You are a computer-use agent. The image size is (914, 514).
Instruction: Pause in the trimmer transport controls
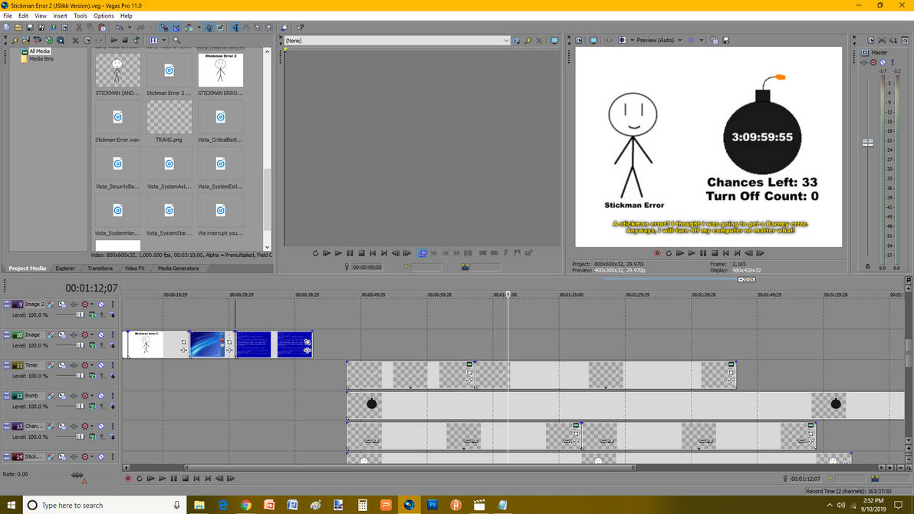(x=350, y=253)
